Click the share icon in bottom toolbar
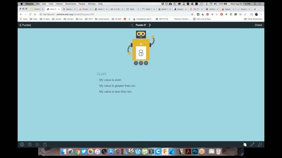282x158 pixels. (45, 144)
